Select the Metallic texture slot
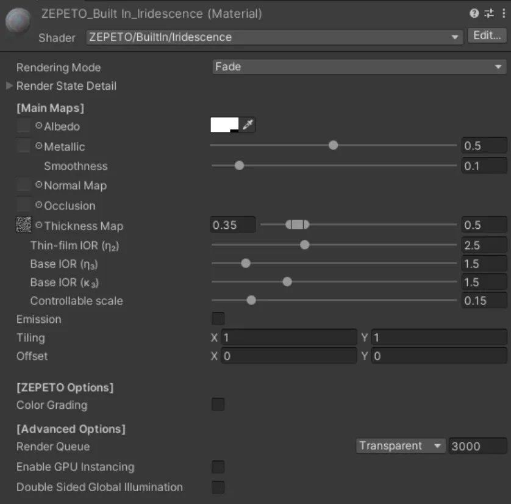 [24, 146]
